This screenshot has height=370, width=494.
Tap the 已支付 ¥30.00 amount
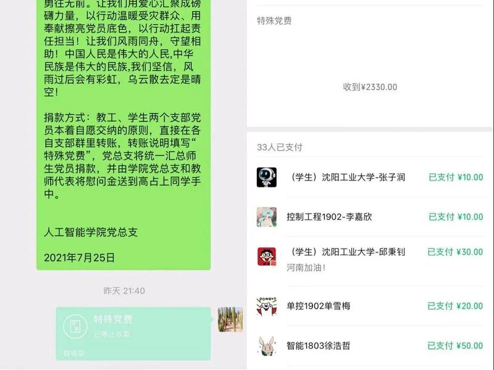tap(455, 252)
